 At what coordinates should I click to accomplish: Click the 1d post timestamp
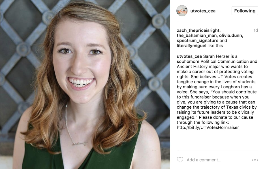coord(256,30)
